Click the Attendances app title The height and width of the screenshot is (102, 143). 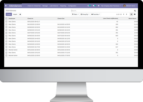pos(15,6)
